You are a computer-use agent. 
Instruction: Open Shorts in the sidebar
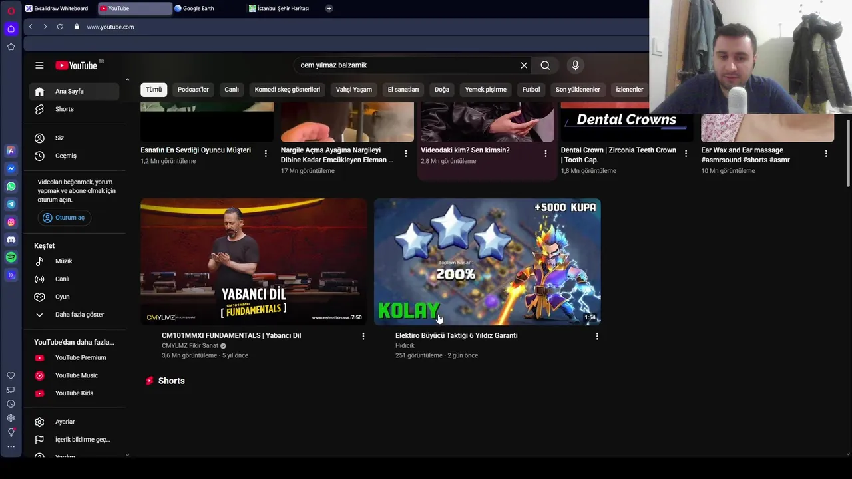click(74, 109)
